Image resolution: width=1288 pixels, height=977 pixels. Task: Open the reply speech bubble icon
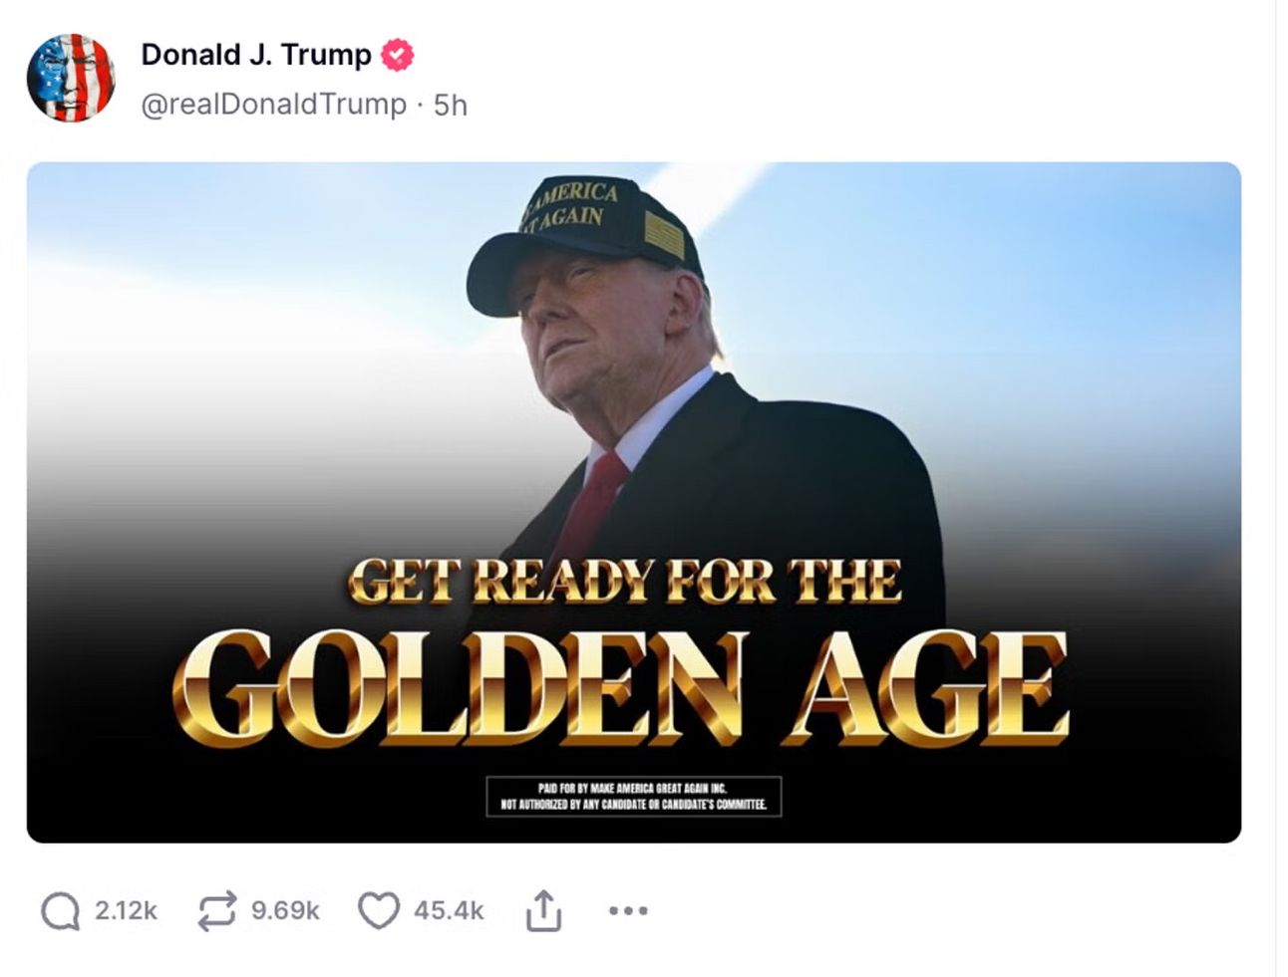tap(61, 910)
